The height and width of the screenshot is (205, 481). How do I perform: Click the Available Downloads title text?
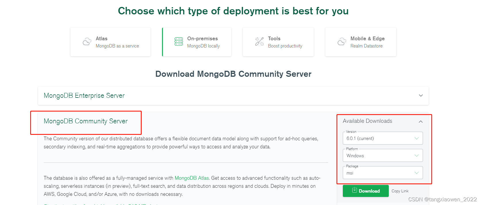tap(367, 121)
